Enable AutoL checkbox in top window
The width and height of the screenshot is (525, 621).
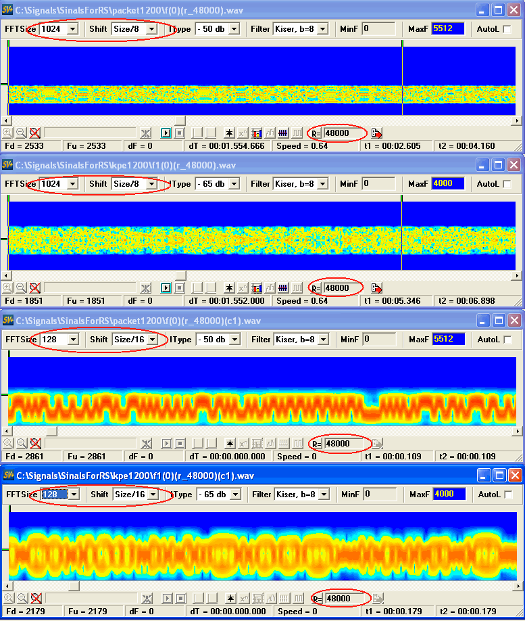tap(507, 29)
